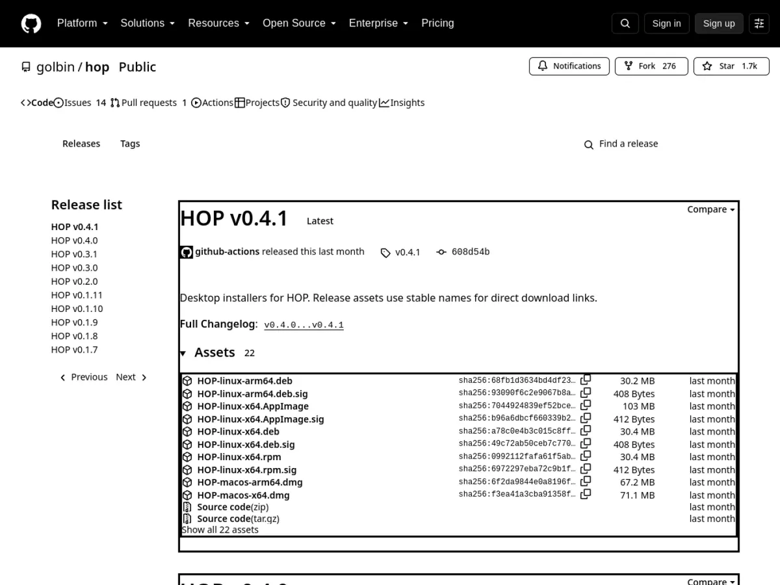Copy the sha256 of HOP-macos-x64.dmg
This screenshot has height=585, width=780.
[x=586, y=494]
